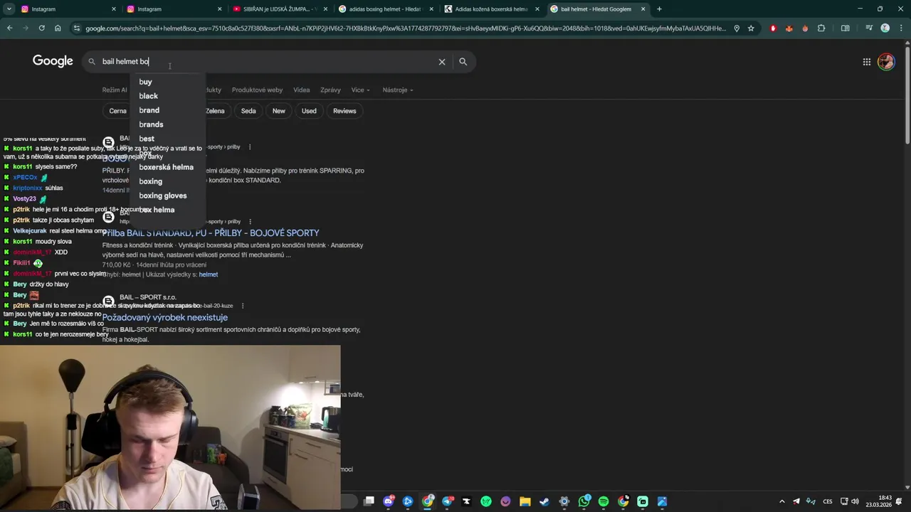Open a new browser tab
Image resolution: width=911 pixels, height=512 pixels.
(x=659, y=9)
